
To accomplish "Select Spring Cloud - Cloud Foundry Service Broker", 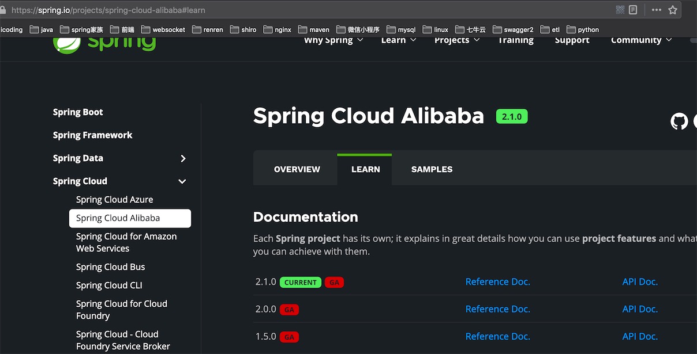I will point(123,340).
